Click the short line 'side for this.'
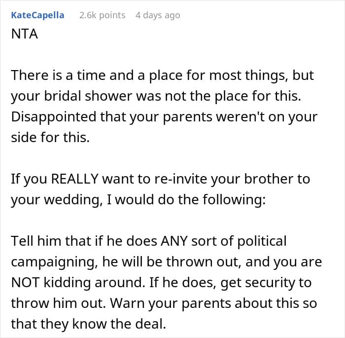 [x=50, y=138]
